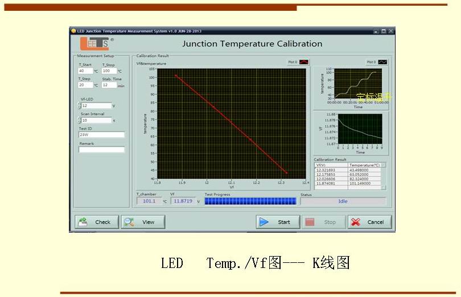Click Plot 0 legend of Vf&temperature chart

298,62
